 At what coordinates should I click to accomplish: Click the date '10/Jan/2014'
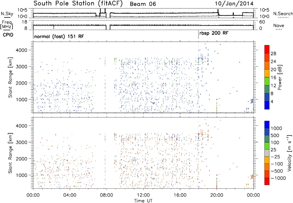click(x=234, y=4)
